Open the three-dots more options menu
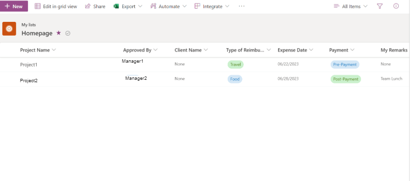This screenshot has width=410, height=181. coord(241,6)
